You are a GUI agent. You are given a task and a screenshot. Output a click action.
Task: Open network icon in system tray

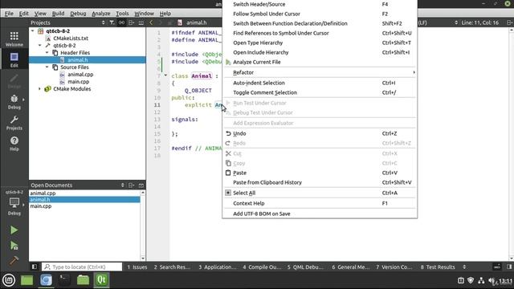pyautogui.click(x=481, y=280)
